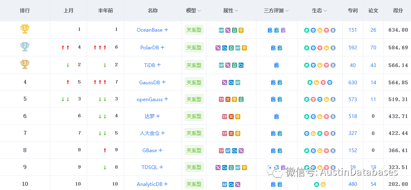This screenshot has height=190, width=411.
Task: Click the red TP badge in openGauss row
Action: click(221, 100)
